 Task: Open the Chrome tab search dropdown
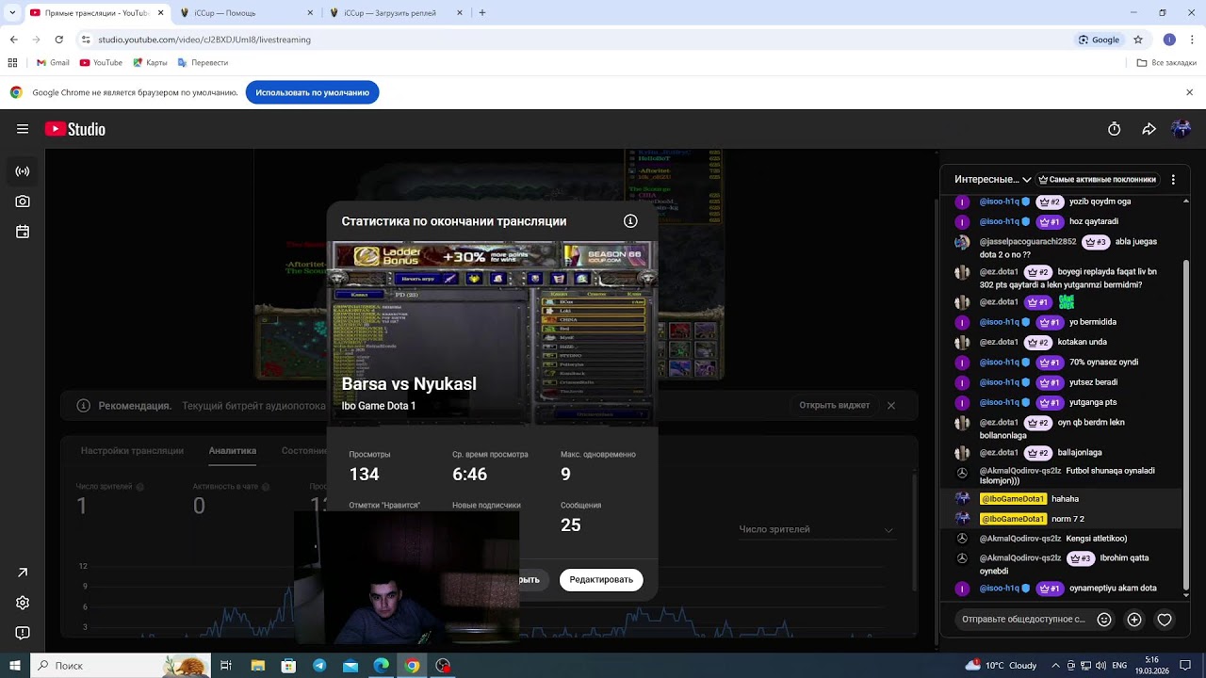pos(12,13)
